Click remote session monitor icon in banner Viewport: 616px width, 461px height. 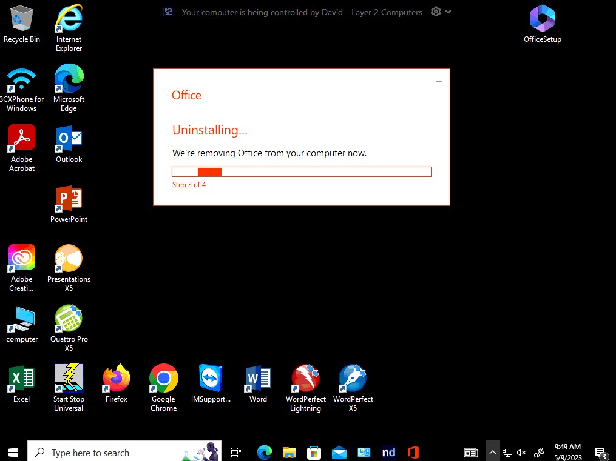[168, 12]
